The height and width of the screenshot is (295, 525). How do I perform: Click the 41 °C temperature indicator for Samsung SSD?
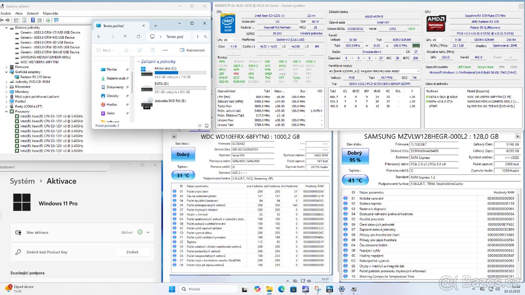[356, 179]
